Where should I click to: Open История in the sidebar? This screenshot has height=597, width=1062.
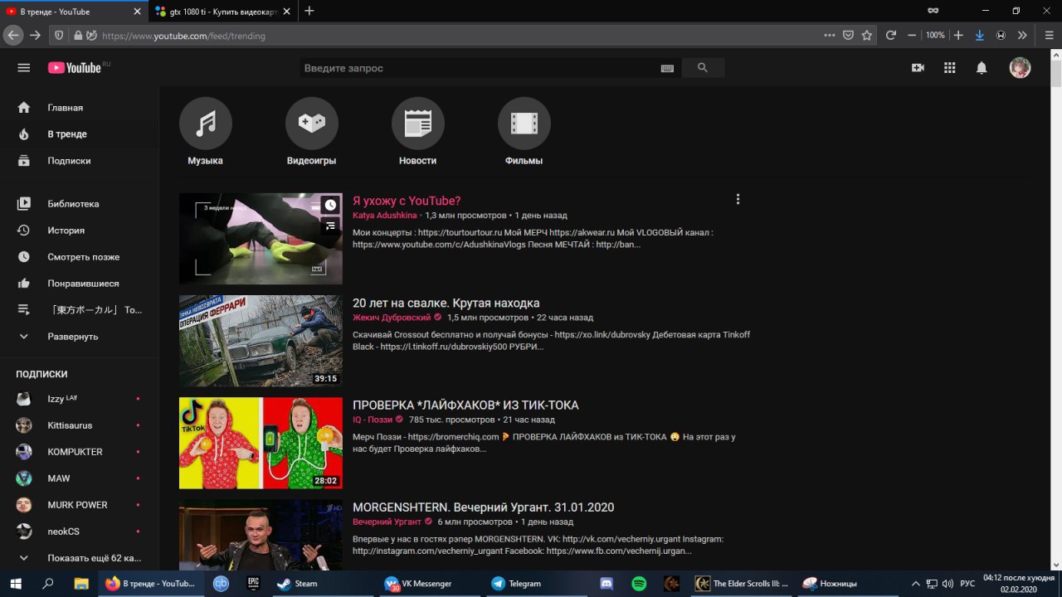point(80,231)
